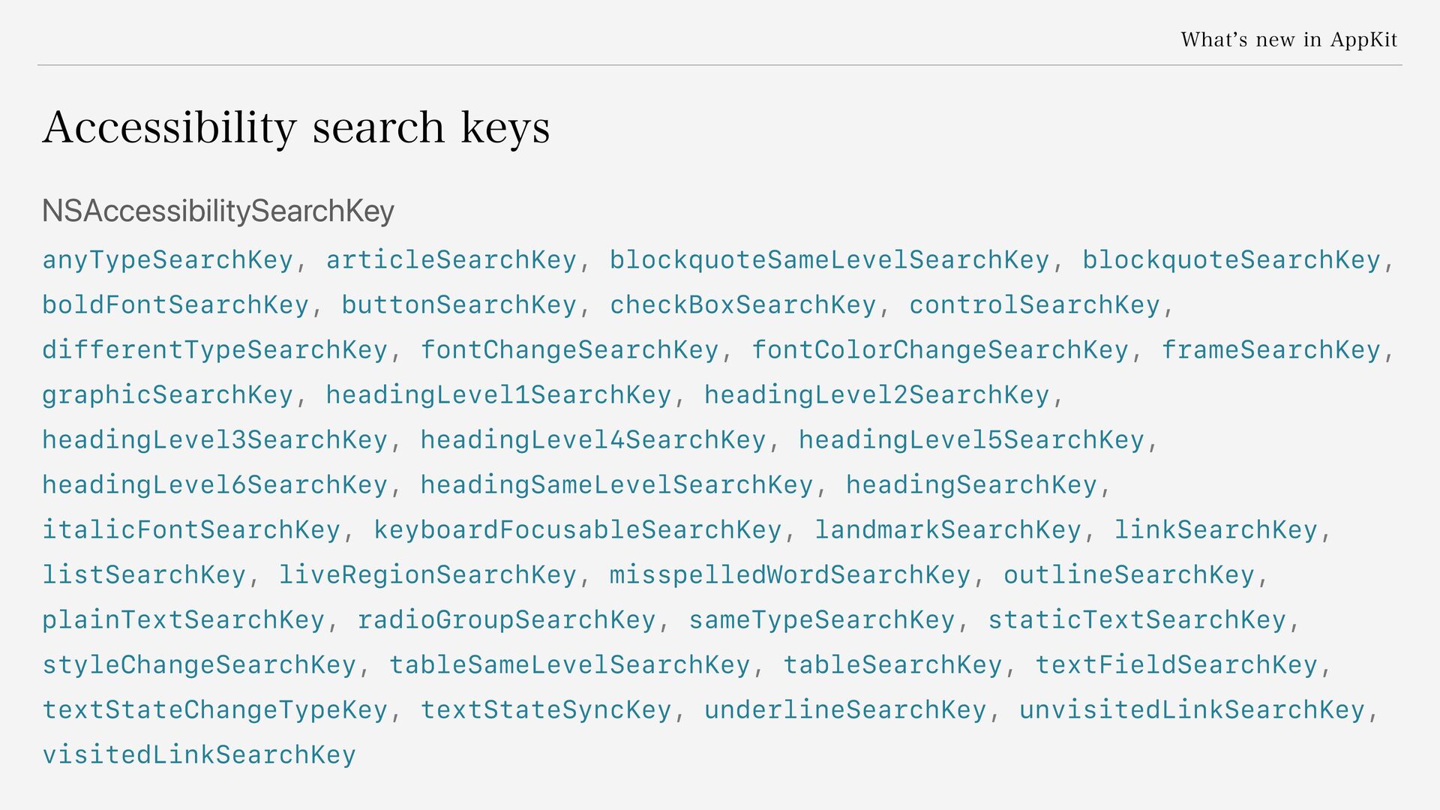Open the textStateSyncKey link
Screen dimensions: 1440x810
tap(545, 710)
